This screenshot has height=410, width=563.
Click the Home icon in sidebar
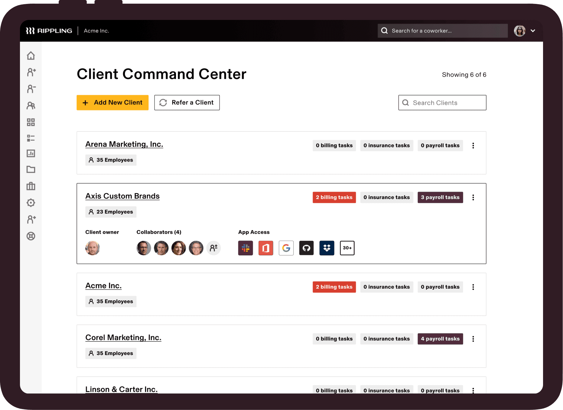point(31,56)
